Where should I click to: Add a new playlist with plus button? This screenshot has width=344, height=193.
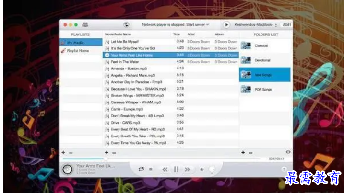(63, 152)
